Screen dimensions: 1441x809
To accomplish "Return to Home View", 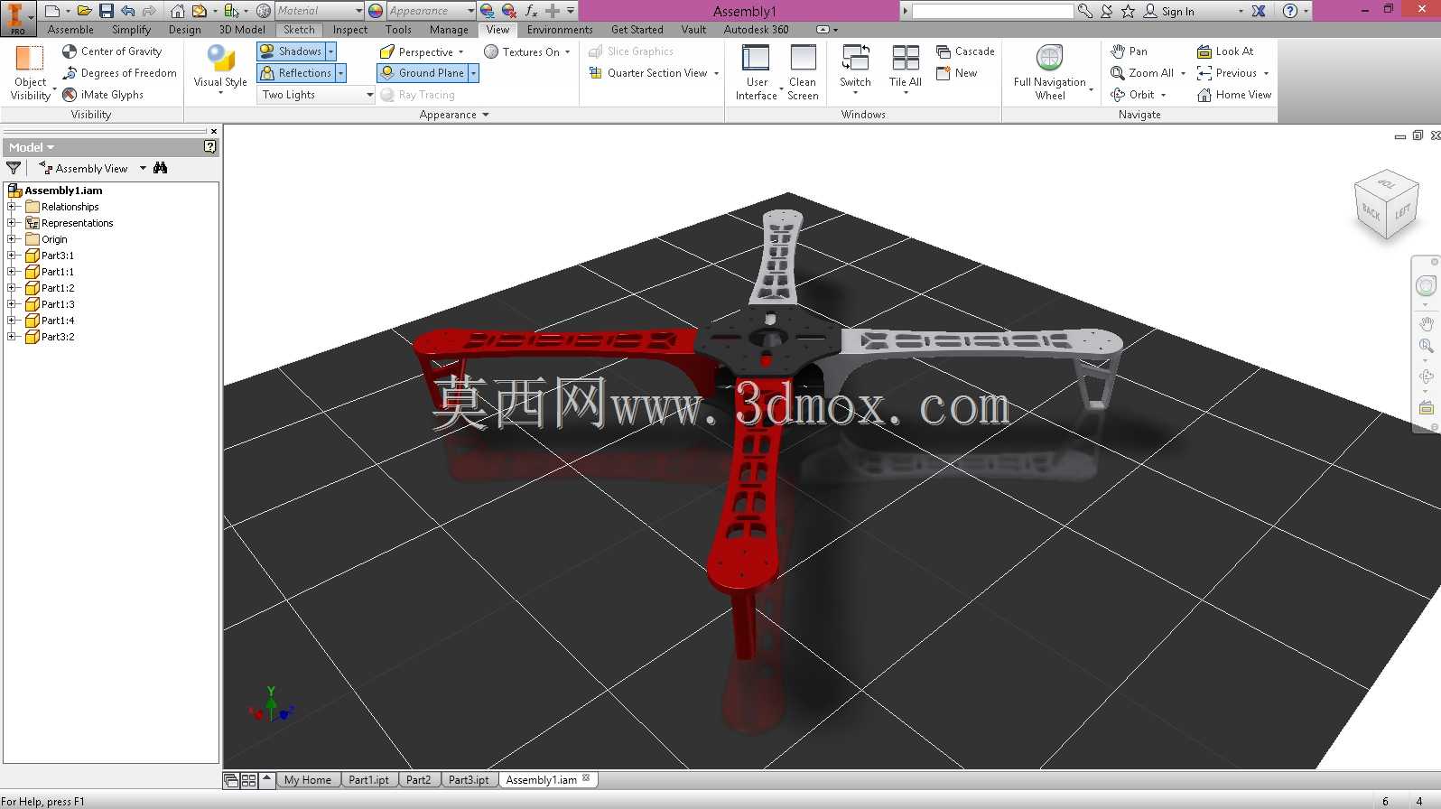I will [1234, 95].
